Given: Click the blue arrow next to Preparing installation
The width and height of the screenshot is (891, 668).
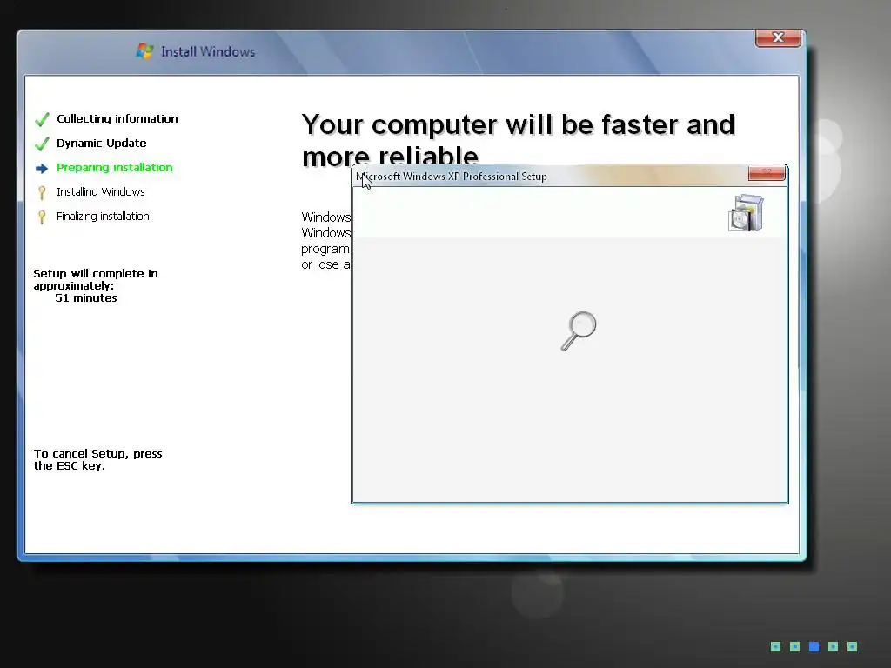Looking at the screenshot, I should point(42,168).
